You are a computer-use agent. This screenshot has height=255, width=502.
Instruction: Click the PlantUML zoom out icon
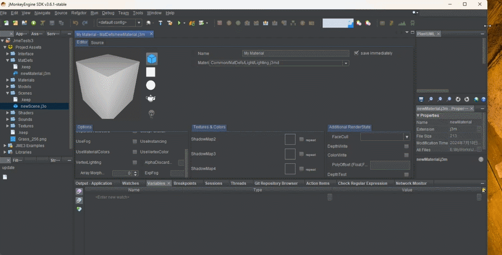440,100
